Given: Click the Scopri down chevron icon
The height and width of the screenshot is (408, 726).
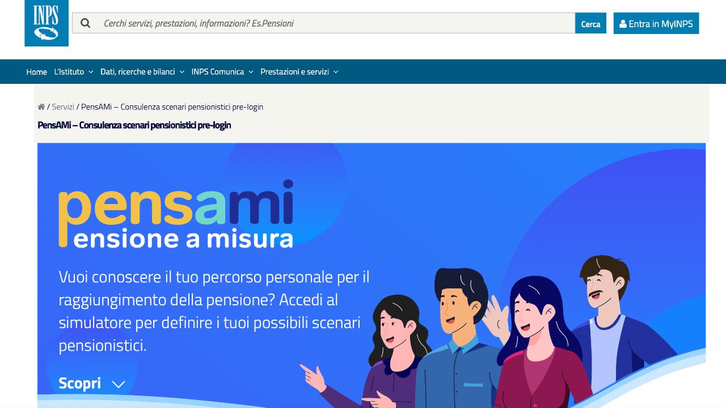Looking at the screenshot, I should [119, 384].
